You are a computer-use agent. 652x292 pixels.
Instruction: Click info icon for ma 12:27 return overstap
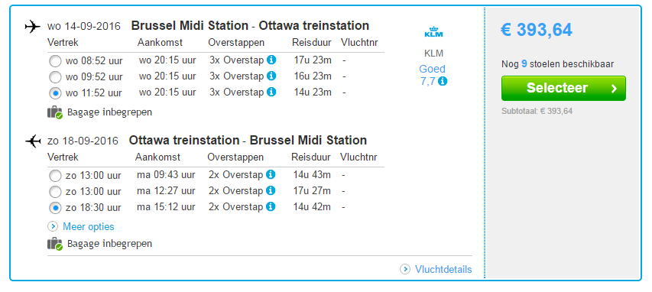[271, 190]
